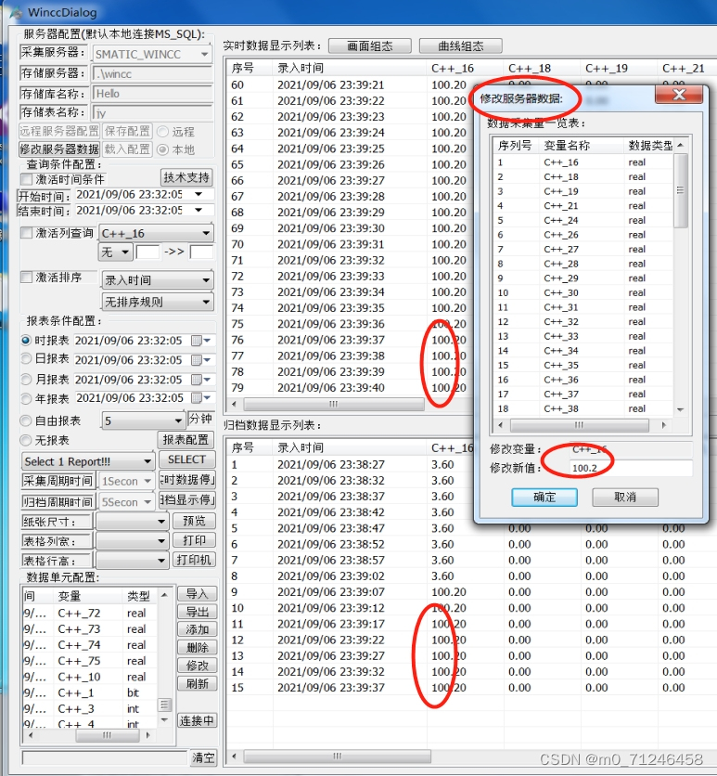The image size is (717, 776).
Task: Select variable row C++_72 in data unit list
Action: [89, 614]
